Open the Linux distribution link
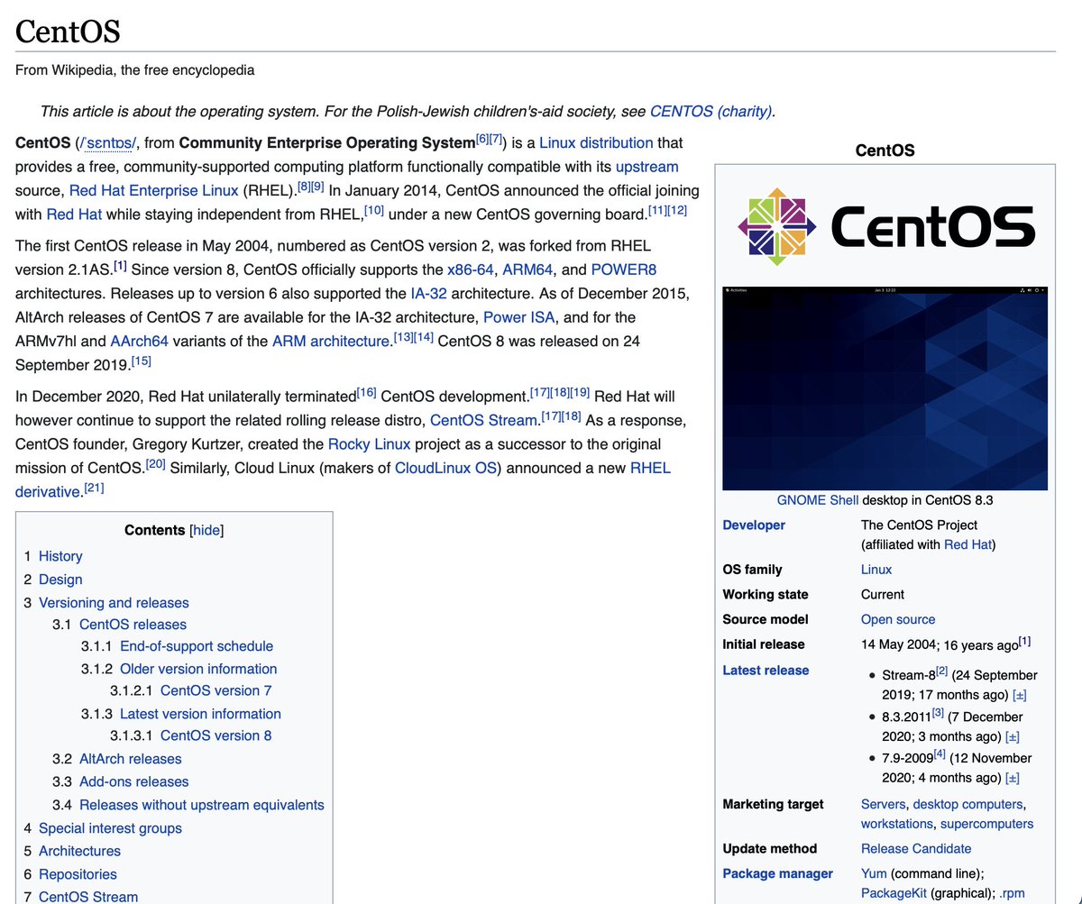 click(x=596, y=142)
